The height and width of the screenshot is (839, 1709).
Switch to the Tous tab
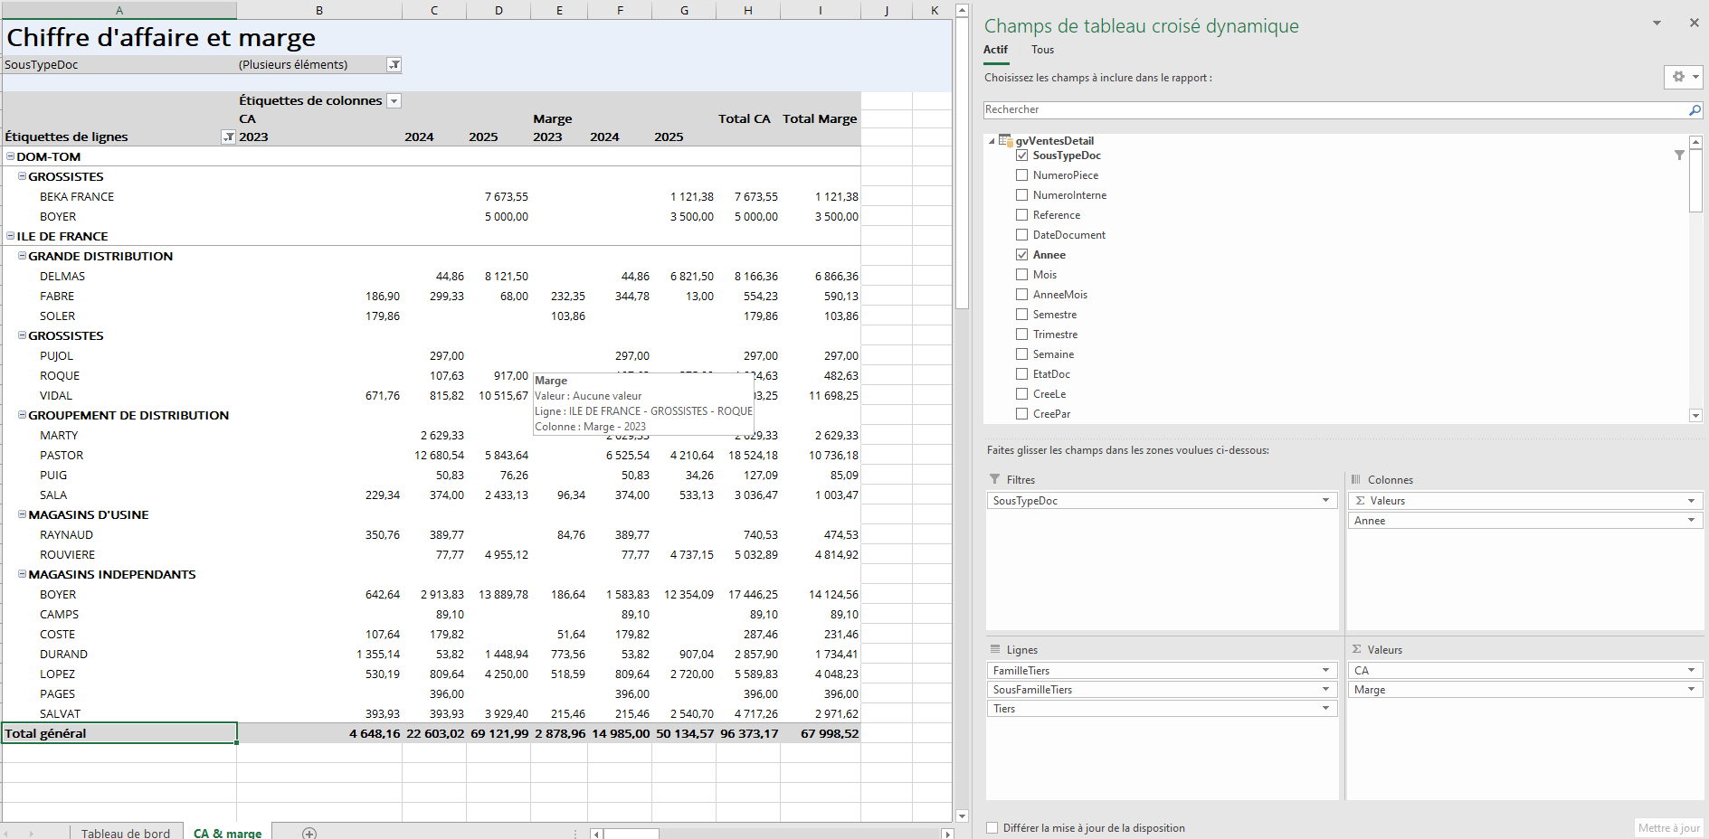(1042, 50)
